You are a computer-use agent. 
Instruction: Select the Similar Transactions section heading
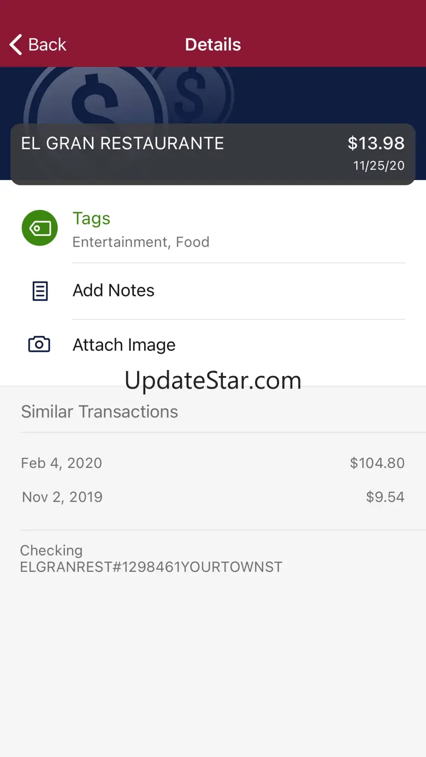99,412
